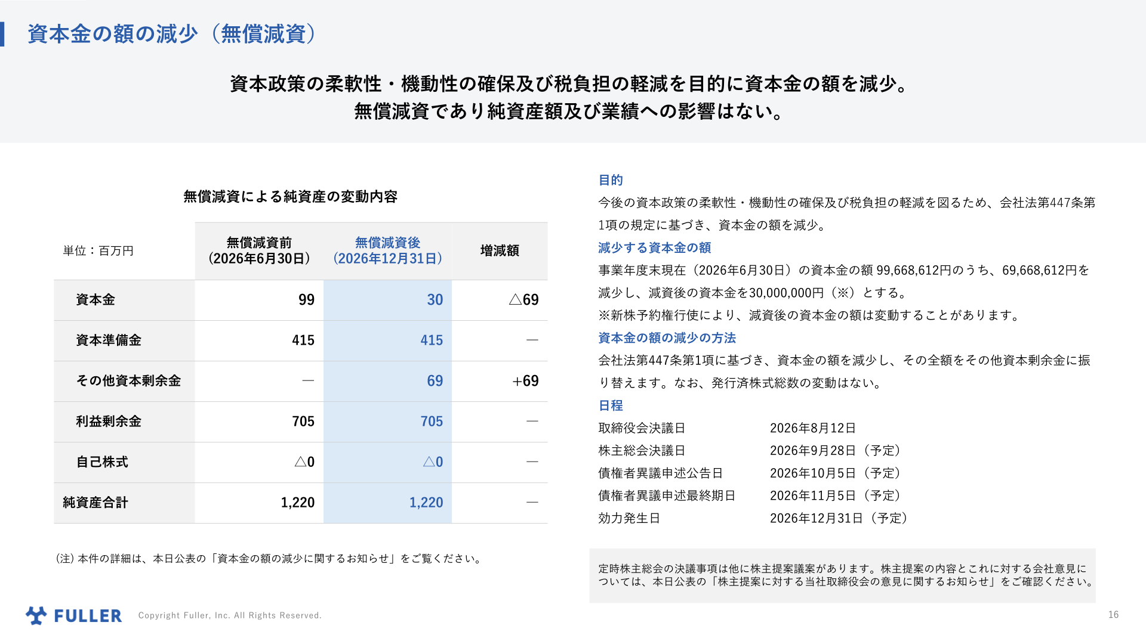The image size is (1146, 644).
Task: Click the 単位：百万円 label
Action: pos(98,251)
